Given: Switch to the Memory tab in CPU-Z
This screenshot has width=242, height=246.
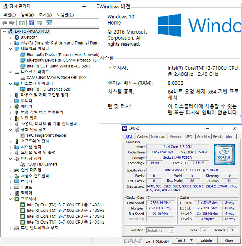Looking at the screenshot, I should (175, 137).
